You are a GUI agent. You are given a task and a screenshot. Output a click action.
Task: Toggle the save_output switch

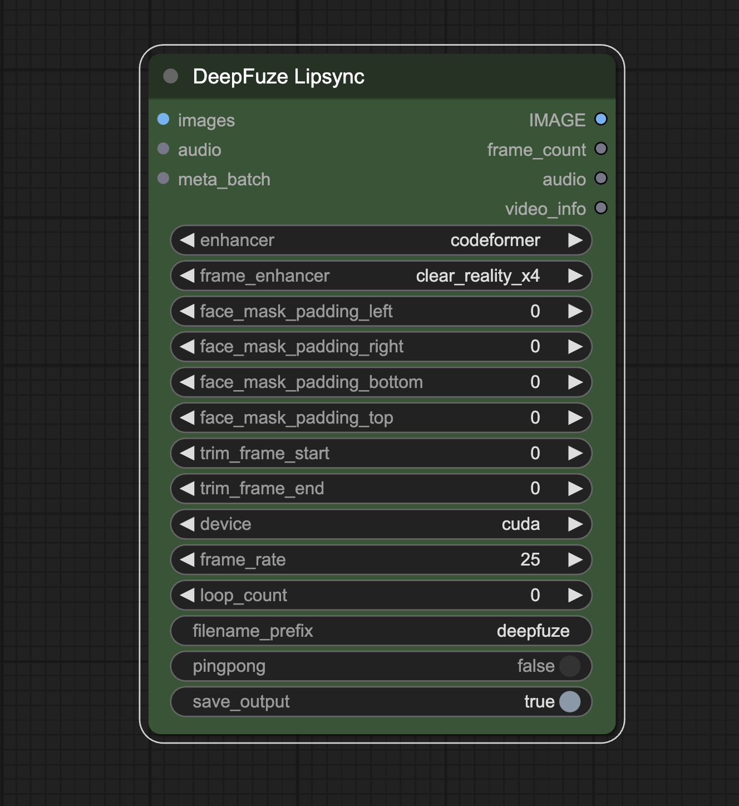(x=570, y=702)
